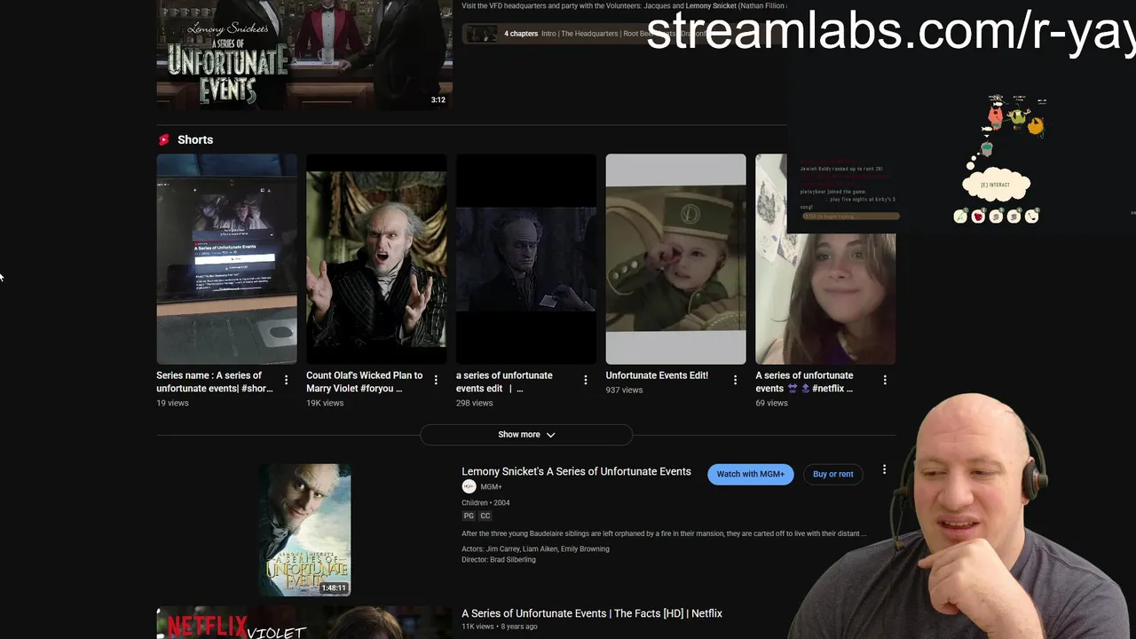Open 'Series name : A series of unfortunate events' title

coord(215,382)
